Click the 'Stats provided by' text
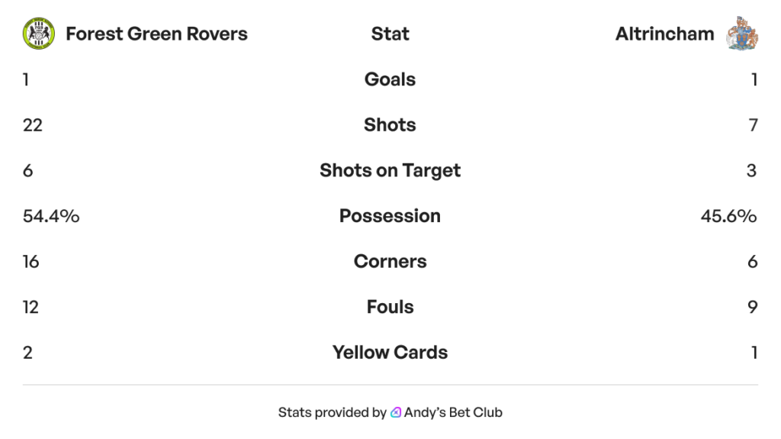The image size is (781, 439). point(332,412)
